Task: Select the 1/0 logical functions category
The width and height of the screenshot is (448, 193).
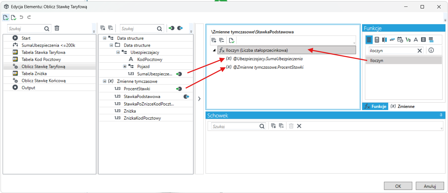Action: point(408,40)
